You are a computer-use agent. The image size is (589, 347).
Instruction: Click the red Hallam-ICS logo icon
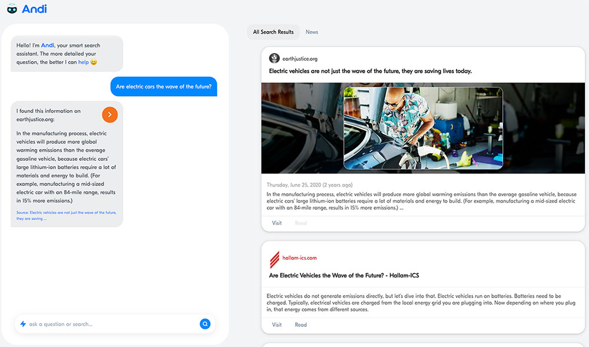pyautogui.click(x=274, y=258)
